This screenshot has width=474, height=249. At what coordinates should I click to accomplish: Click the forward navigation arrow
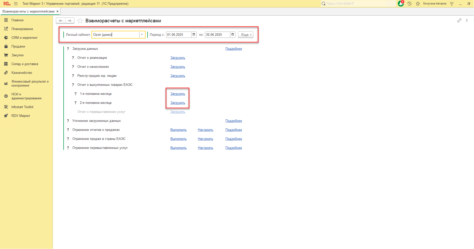[x=70, y=21]
